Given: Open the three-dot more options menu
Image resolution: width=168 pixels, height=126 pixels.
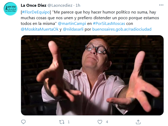Looking at the screenshot, I should (161, 5).
